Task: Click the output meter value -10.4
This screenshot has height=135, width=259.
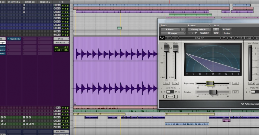Action: tap(252, 83)
